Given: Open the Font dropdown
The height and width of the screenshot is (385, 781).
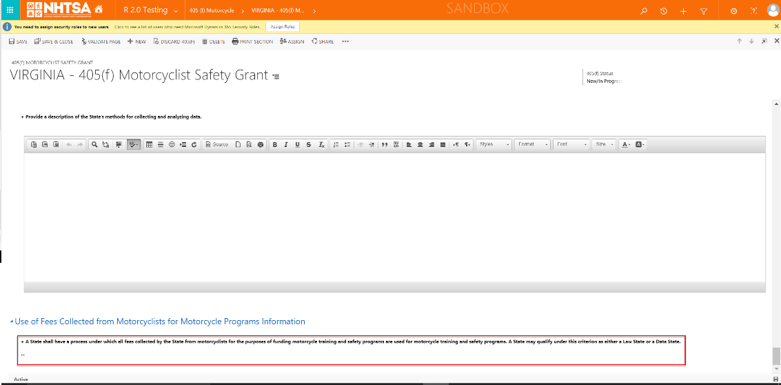Looking at the screenshot, I should (571, 144).
